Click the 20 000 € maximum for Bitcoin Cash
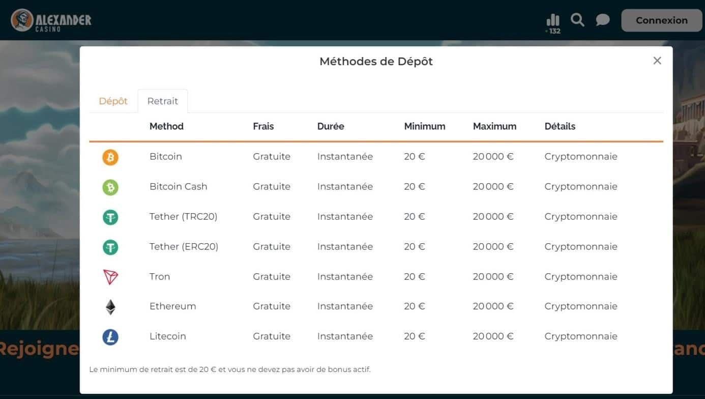Image resolution: width=705 pixels, height=399 pixels. point(493,186)
